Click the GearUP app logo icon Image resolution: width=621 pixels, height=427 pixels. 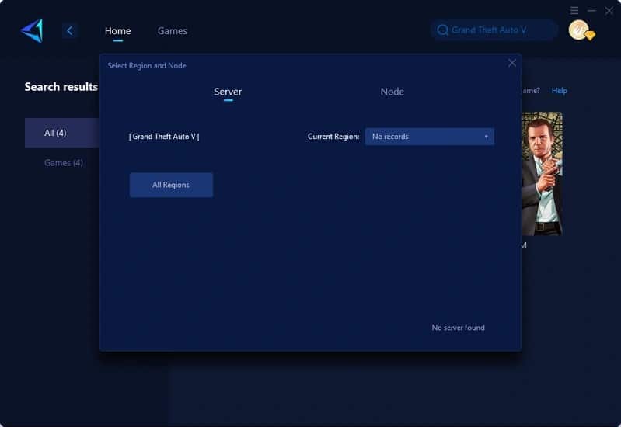pyautogui.click(x=32, y=31)
